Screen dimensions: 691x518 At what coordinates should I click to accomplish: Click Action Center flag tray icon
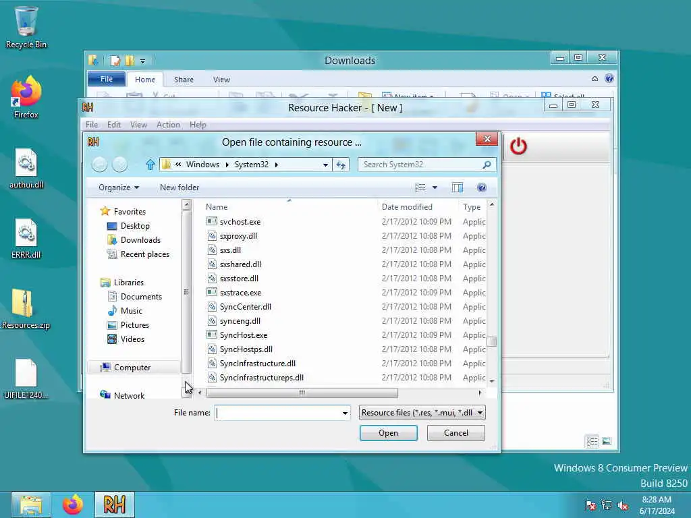pyautogui.click(x=590, y=505)
